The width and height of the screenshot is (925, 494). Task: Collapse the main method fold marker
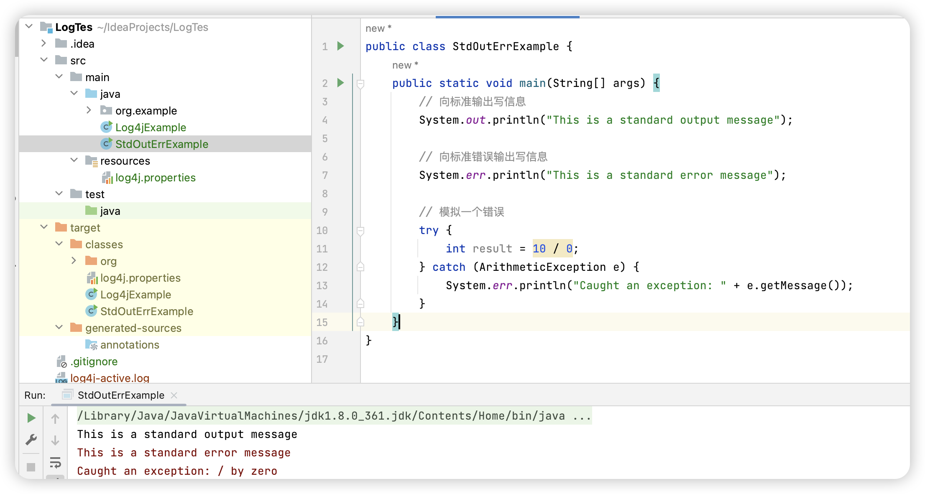[x=360, y=84]
